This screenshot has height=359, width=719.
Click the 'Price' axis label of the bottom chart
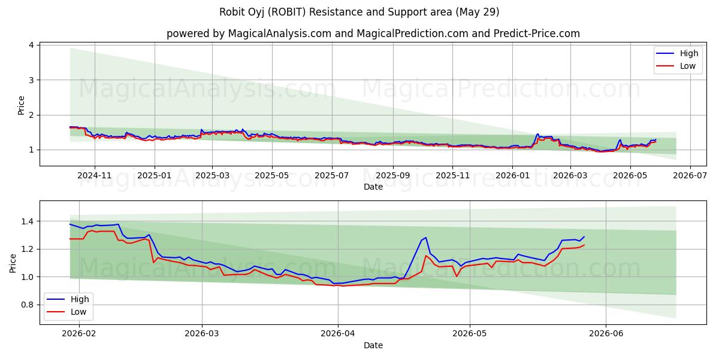point(13,263)
